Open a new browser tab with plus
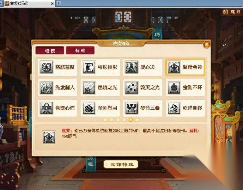This screenshot has height=190, width=243. [x=59, y=3]
